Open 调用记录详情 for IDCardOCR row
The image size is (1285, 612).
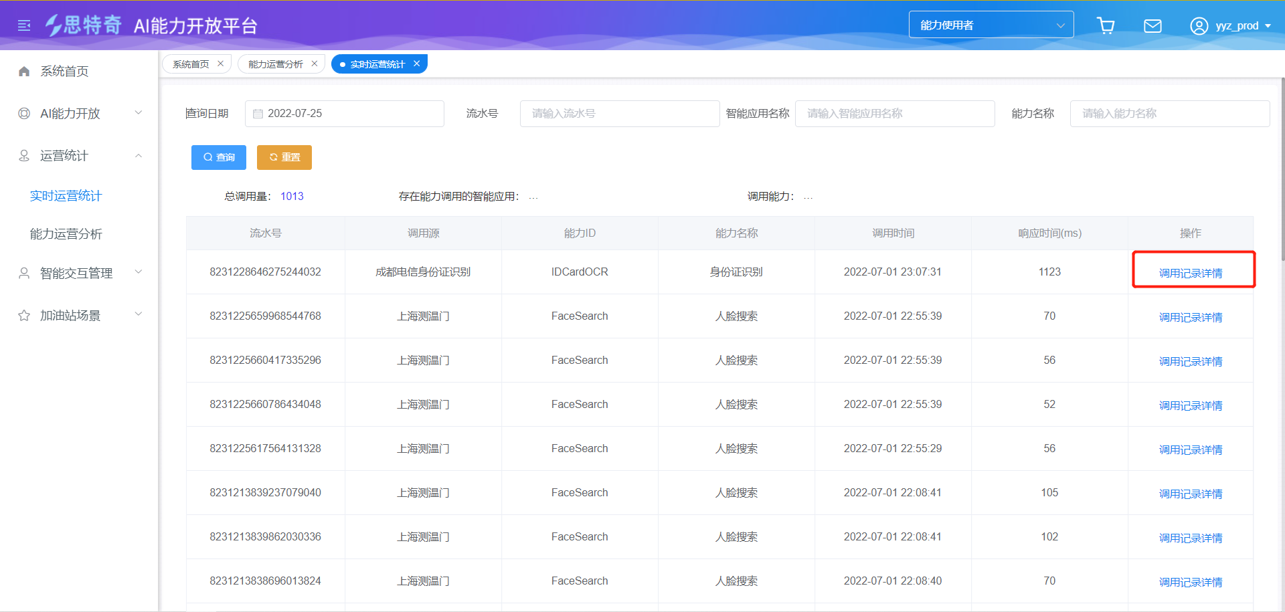tap(1191, 273)
